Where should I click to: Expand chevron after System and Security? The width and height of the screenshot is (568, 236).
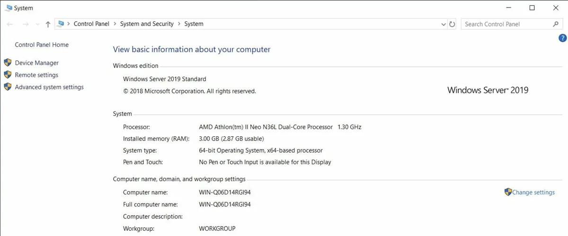click(x=179, y=24)
